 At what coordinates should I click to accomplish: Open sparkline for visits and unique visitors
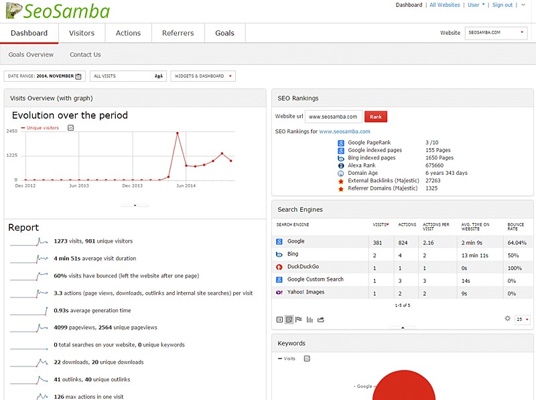pyautogui.click(x=29, y=242)
